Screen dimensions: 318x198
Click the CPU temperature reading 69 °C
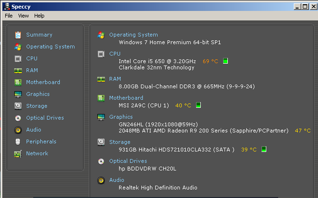coord(210,61)
